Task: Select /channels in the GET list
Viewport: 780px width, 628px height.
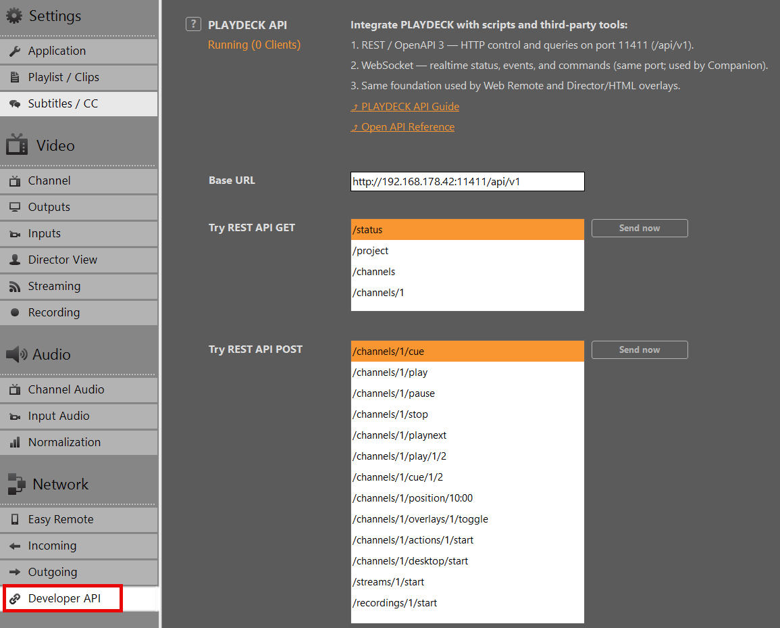Action: pyautogui.click(x=467, y=272)
